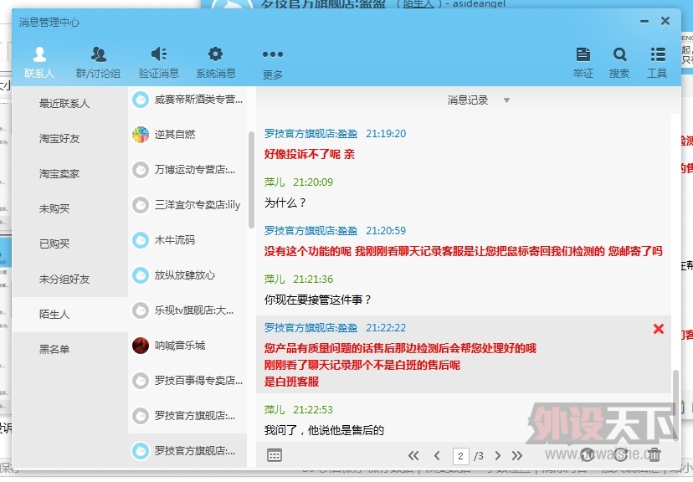Select 陌生人 group
The height and width of the screenshot is (482, 693).
tap(69, 314)
